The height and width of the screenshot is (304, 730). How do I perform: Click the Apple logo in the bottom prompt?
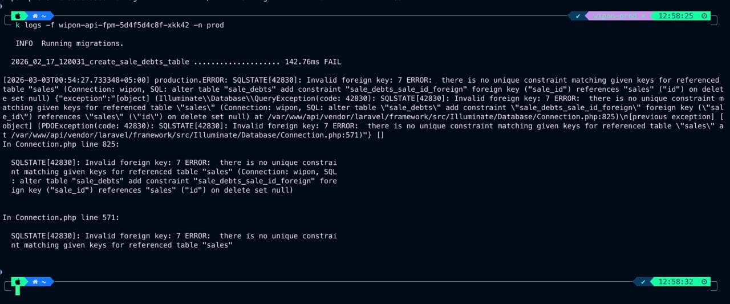[18, 282]
